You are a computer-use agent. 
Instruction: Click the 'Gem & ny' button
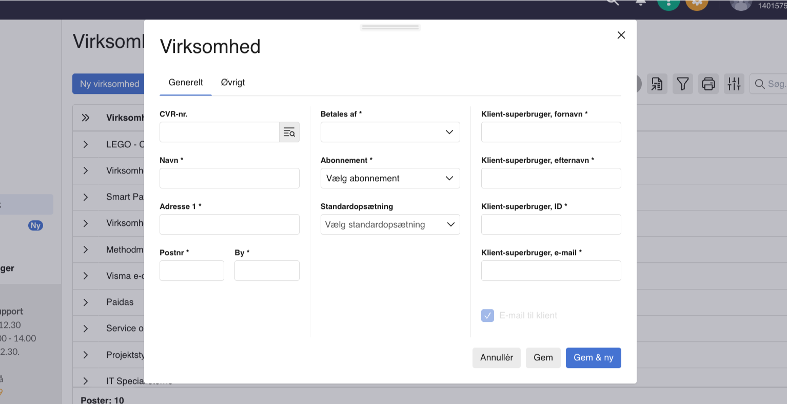click(593, 358)
